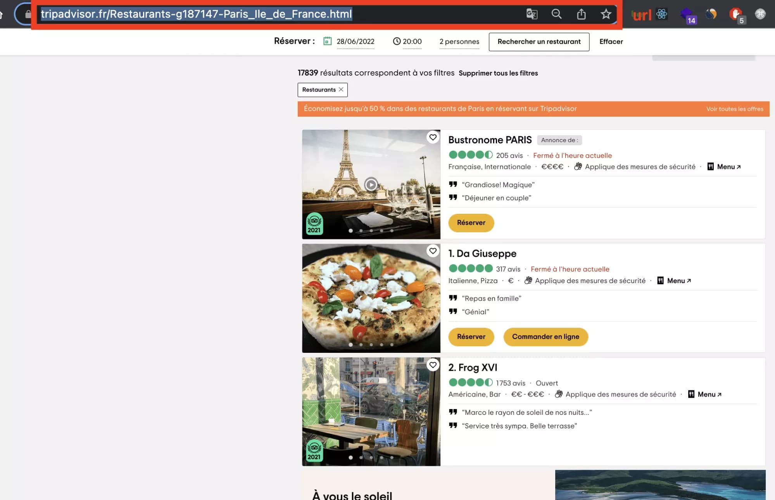Click the menu icon in the Da Giuseppe row
Viewport: 775px width, 500px height.
(x=661, y=280)
